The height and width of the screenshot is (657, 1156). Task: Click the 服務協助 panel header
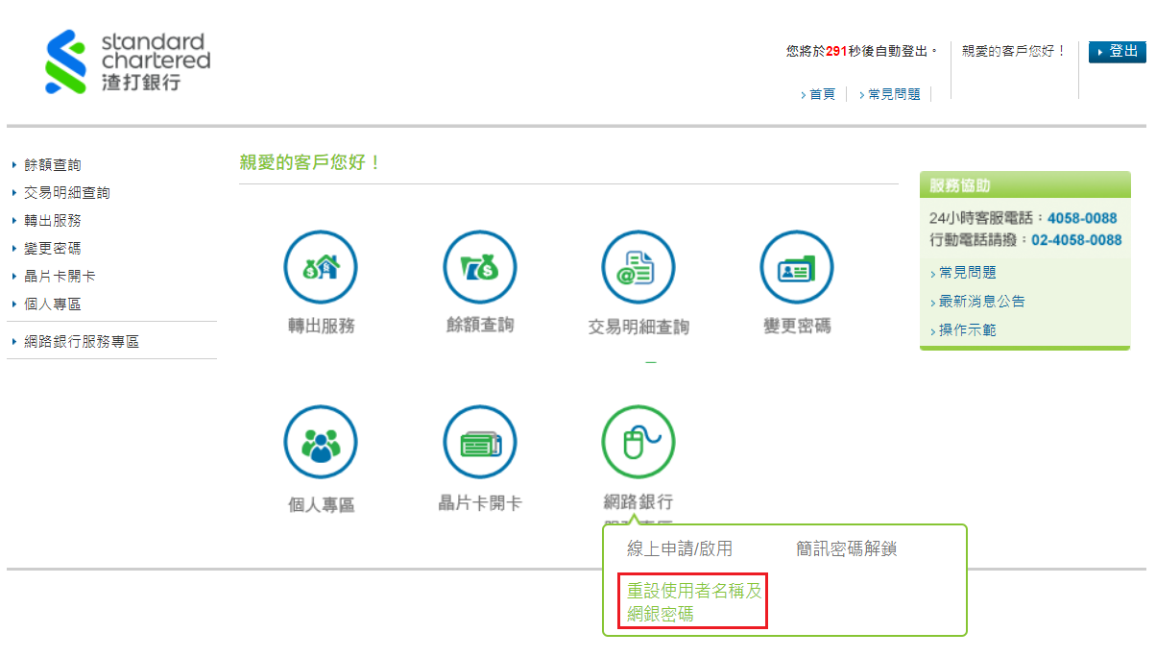pyautogui.click(x=1025, y=185)
